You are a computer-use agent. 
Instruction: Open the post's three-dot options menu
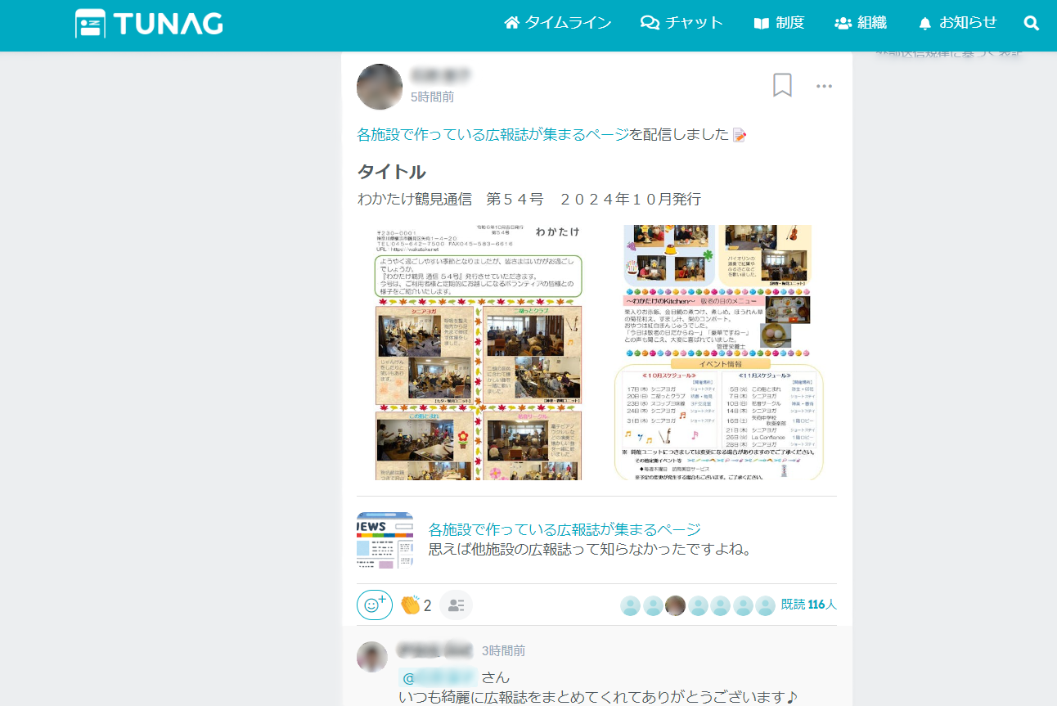tap(824, 86)
